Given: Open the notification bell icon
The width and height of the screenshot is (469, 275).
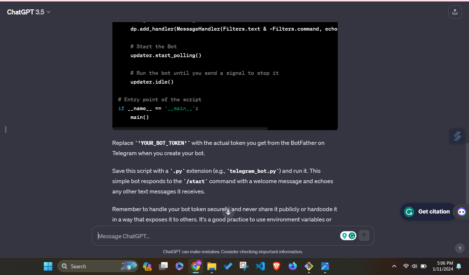Looking at the screenshot, I should click(x=459, y=266).
